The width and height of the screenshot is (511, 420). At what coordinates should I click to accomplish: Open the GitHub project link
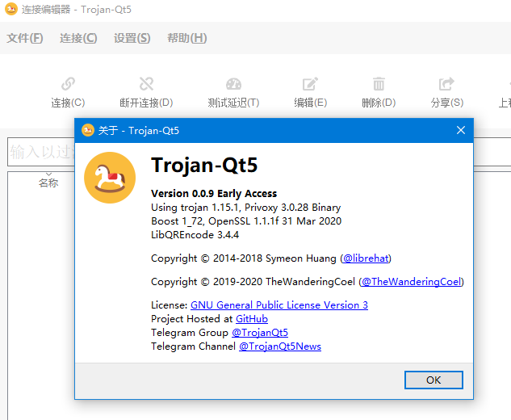click(252, 319)
